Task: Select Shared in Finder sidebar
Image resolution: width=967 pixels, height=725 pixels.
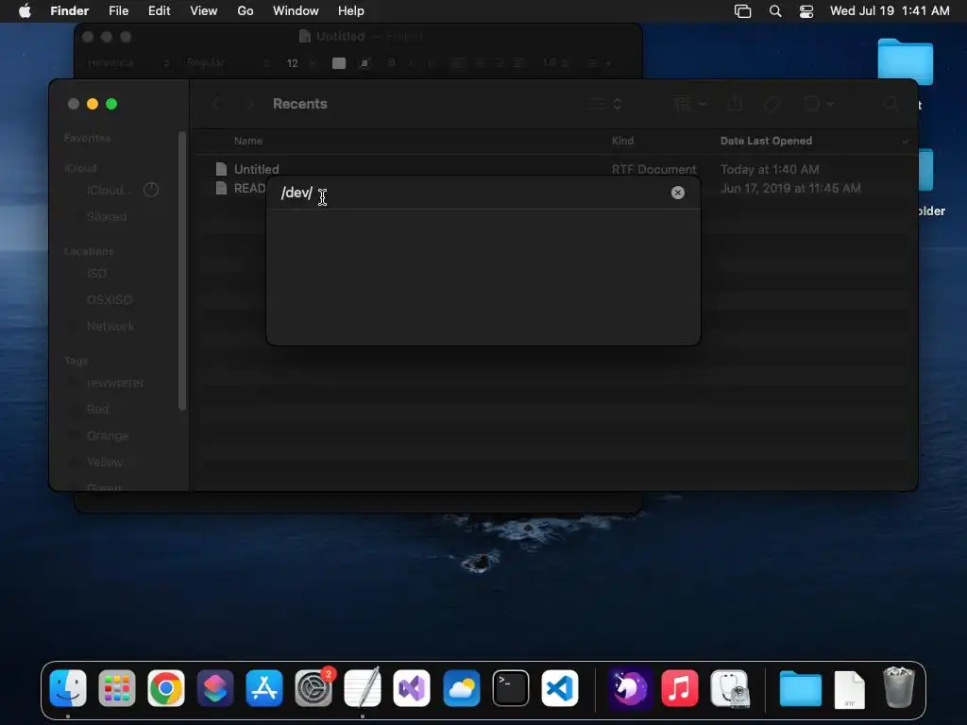Action: pos(106,216)
